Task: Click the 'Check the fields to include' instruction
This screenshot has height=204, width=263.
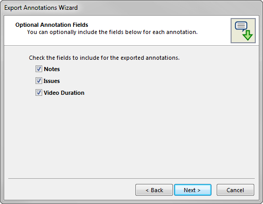Action: point(104,58)
